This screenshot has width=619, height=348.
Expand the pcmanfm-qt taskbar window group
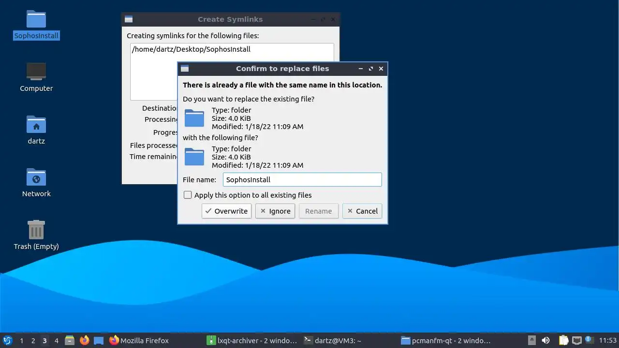446,340
